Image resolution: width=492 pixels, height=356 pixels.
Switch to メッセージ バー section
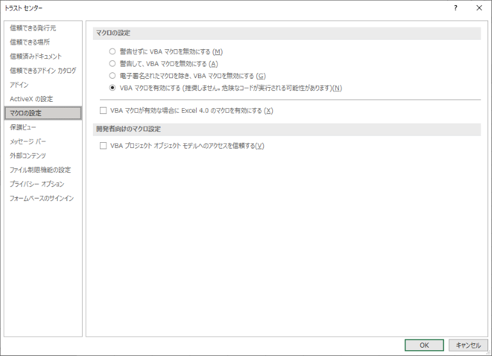pos(28,142)
